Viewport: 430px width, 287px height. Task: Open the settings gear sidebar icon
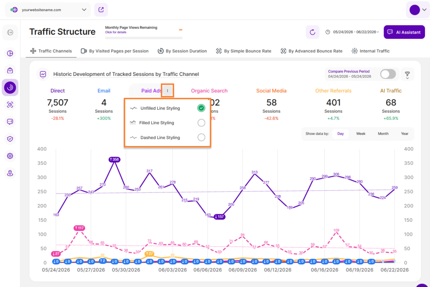tap(10, 156)
